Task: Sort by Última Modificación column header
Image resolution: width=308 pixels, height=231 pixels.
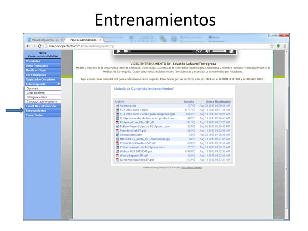Action: [218, 102]
